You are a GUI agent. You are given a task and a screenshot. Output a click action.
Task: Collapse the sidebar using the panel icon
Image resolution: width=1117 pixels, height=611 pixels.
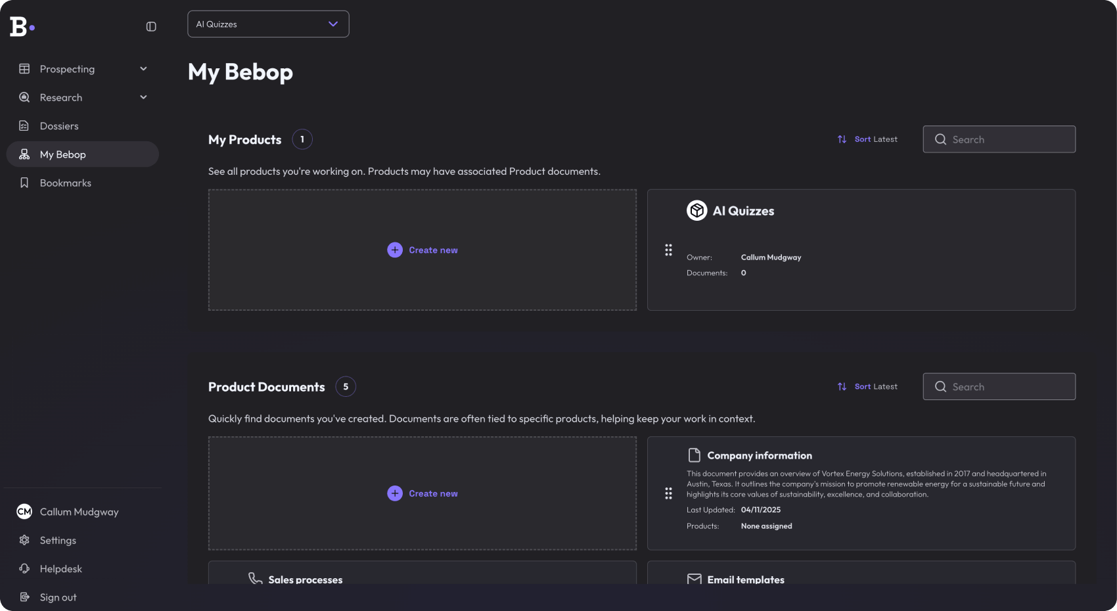[151, 26]
